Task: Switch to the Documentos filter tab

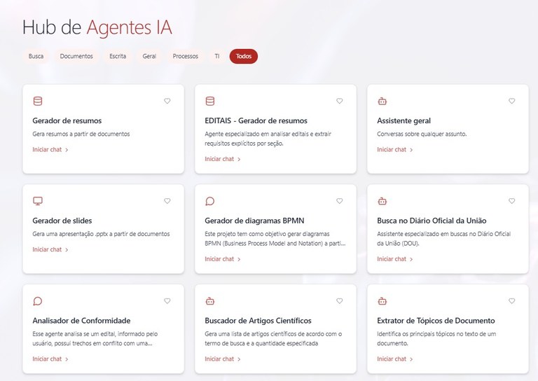Action: (76, 56)
